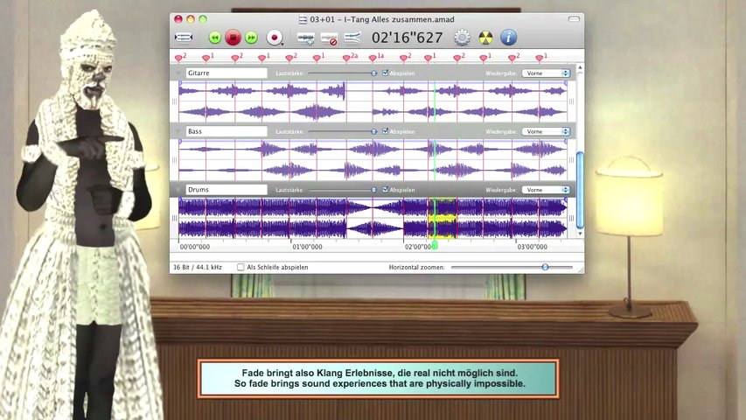Click the Bass track name field

[226, 131]
